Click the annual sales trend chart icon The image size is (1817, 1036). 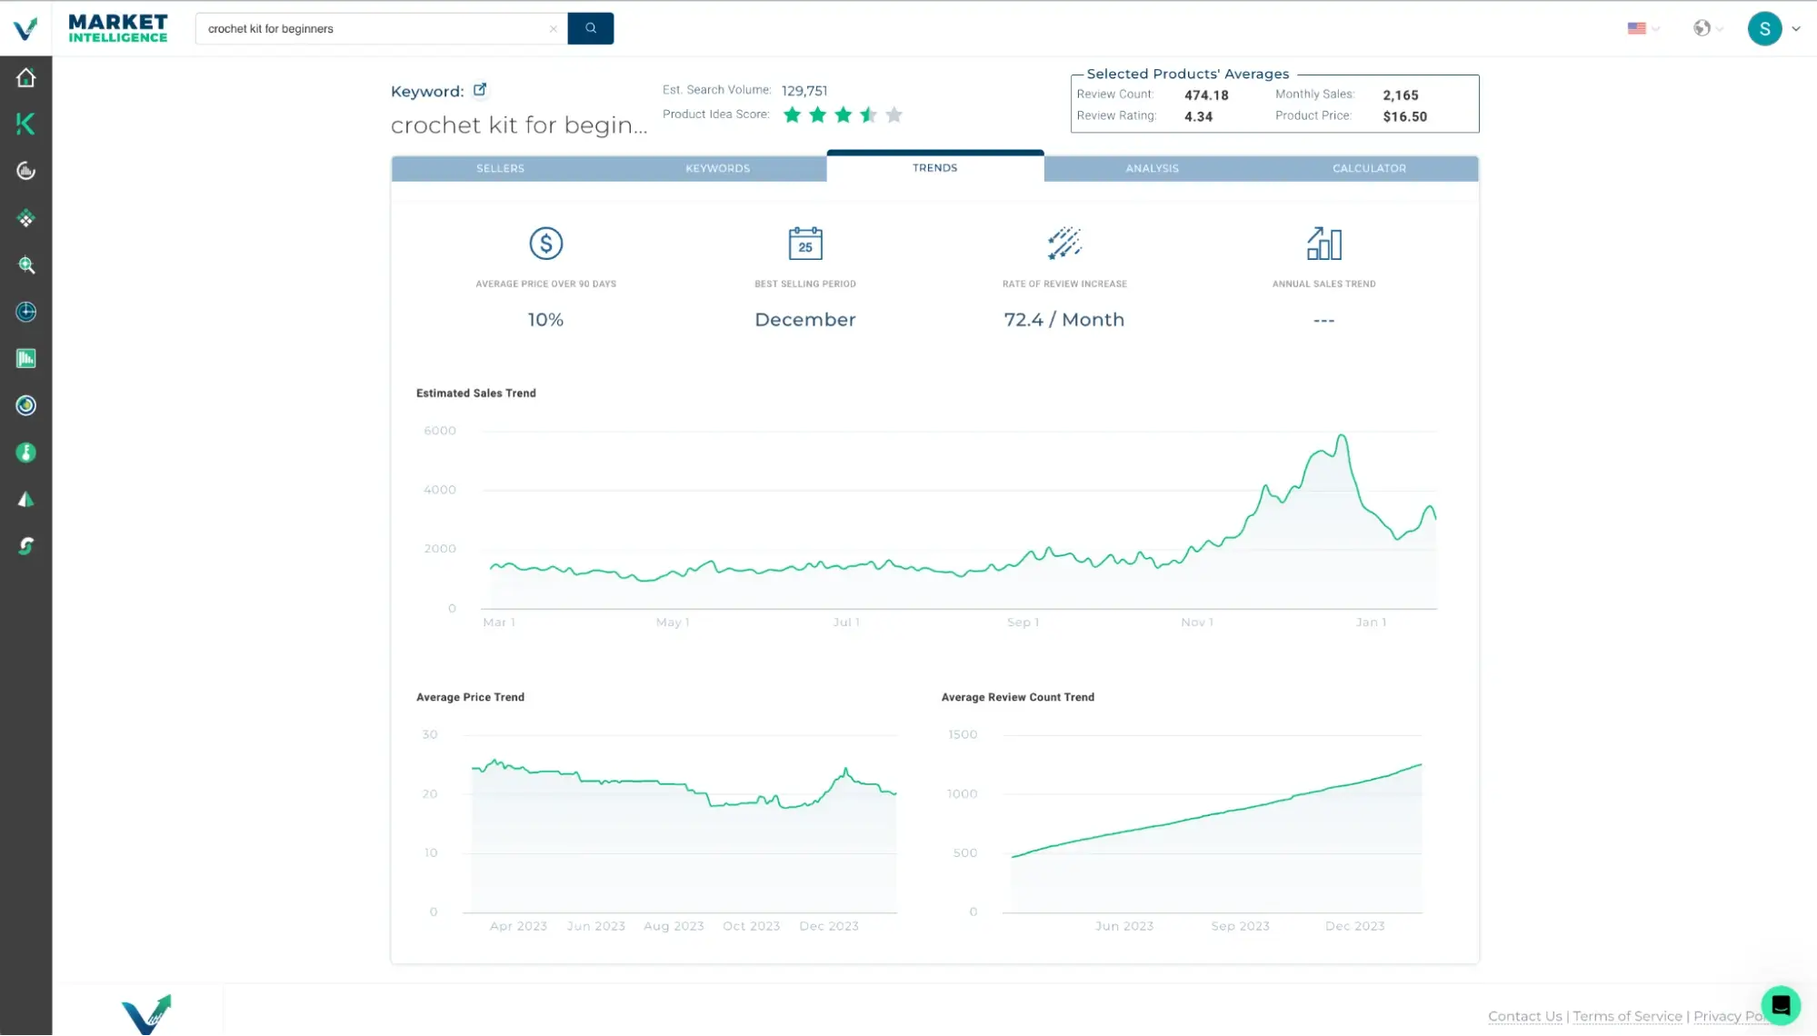pos(1324,244)
